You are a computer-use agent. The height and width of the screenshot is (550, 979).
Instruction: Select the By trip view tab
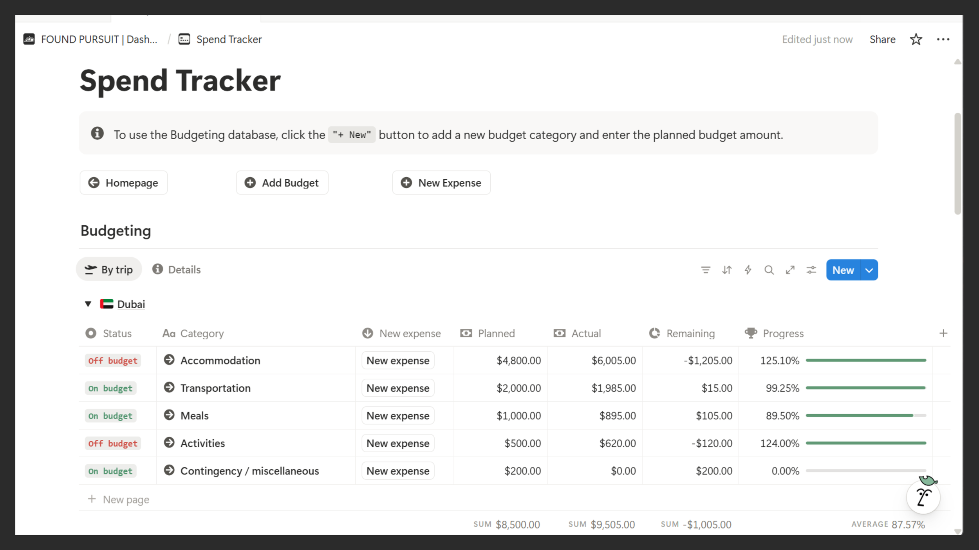pyautogui.click(x=109, y=270)
